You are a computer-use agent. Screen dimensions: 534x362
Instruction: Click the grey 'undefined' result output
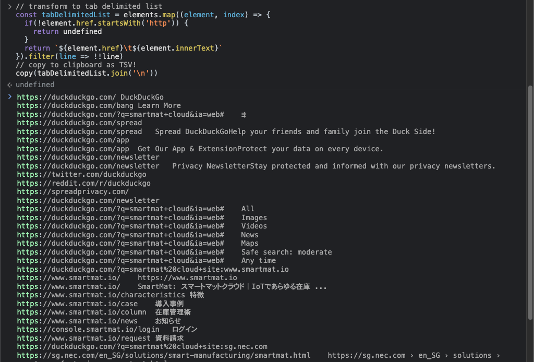pos(35,85)
